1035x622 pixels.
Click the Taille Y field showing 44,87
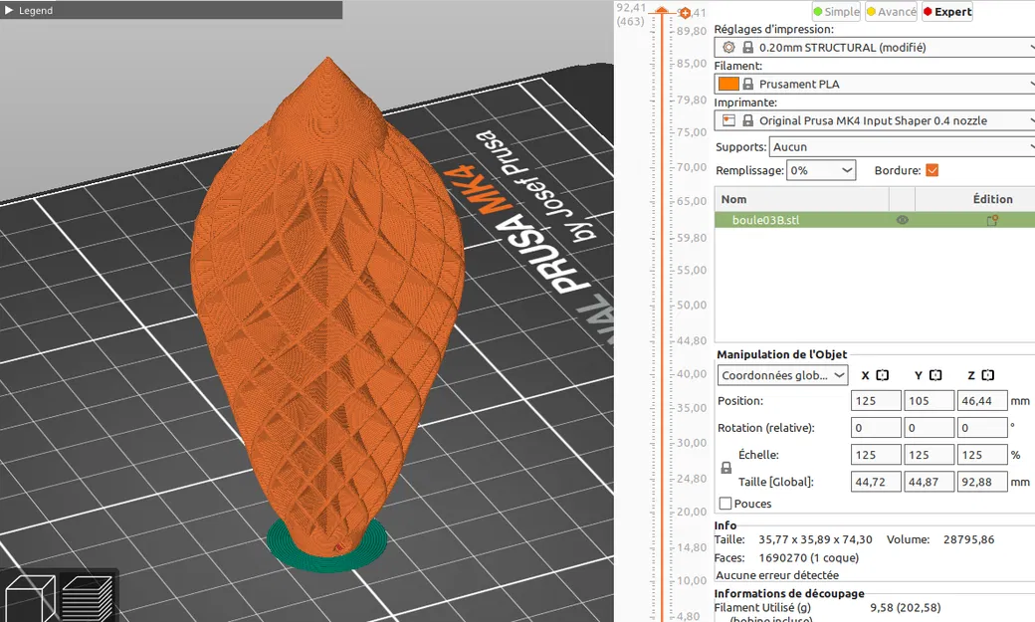(x=929, y=482)
